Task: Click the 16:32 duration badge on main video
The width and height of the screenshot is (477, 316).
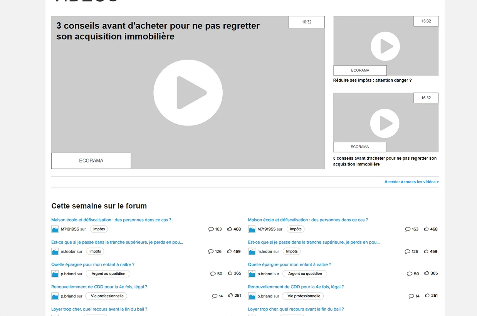Action: point(307,22)
